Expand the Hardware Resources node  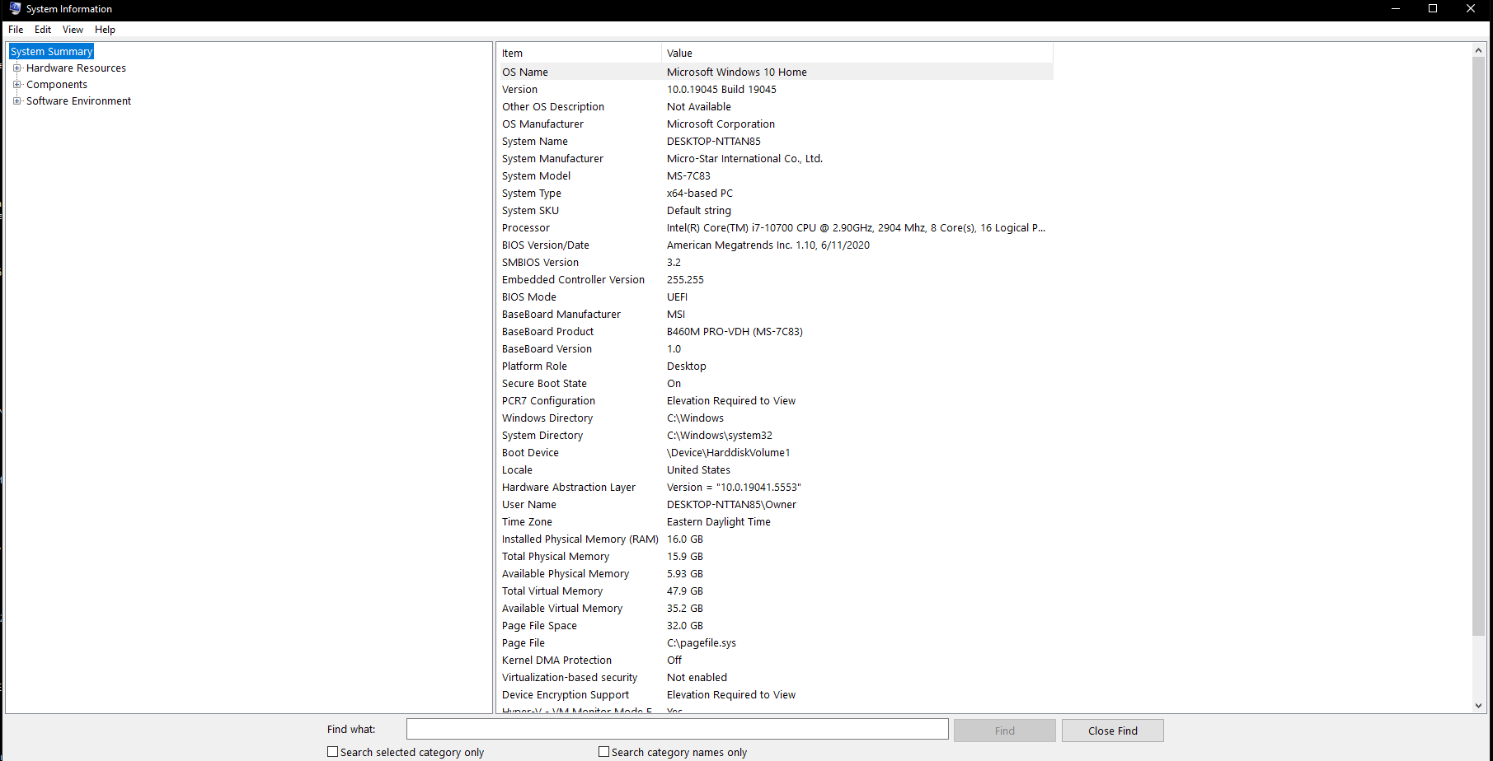[x=16, y=68]
